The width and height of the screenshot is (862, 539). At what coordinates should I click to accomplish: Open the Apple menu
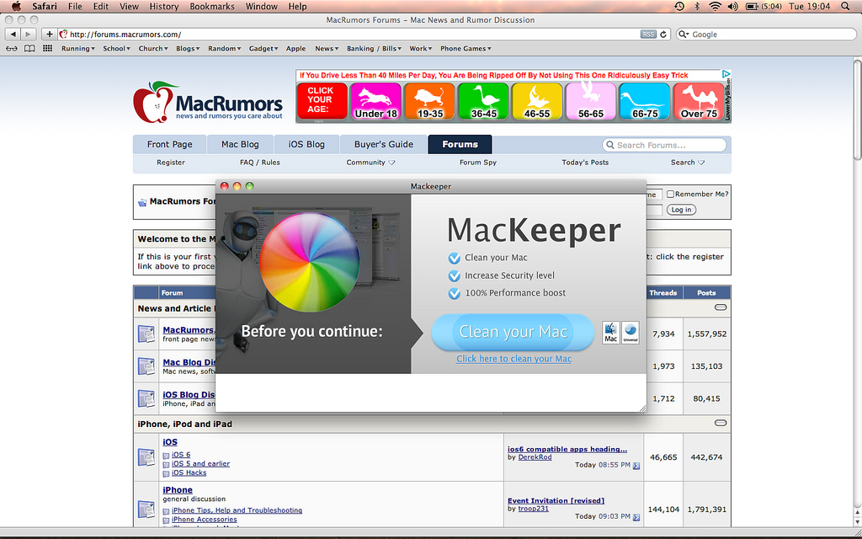[x=17, y=6]
